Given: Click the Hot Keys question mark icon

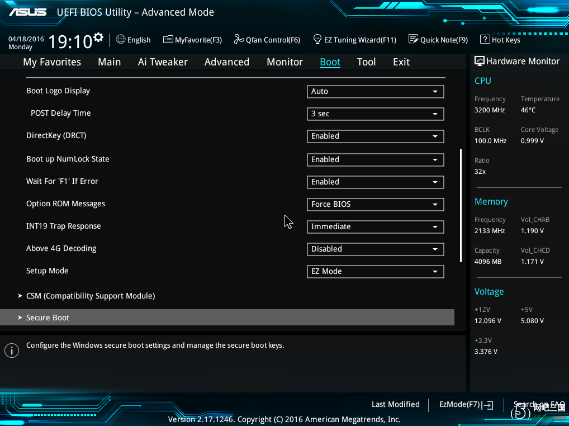Looking at the screenshot, I should pos(485,39).
